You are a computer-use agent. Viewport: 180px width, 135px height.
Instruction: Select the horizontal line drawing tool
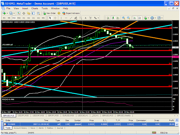(66, 18)
